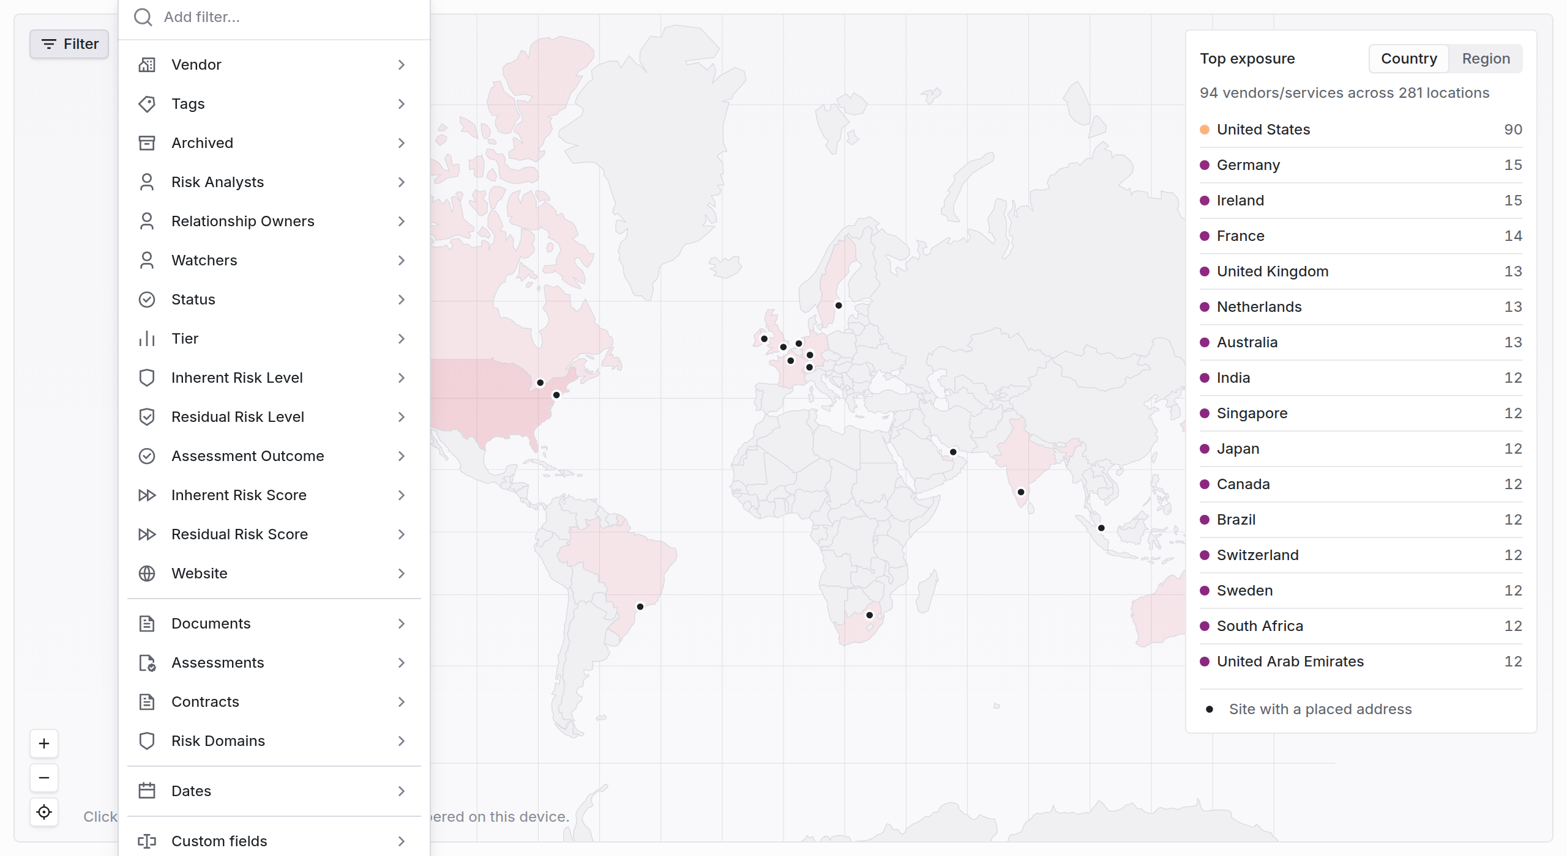Click the Tags label icon

tap(147, 104)
